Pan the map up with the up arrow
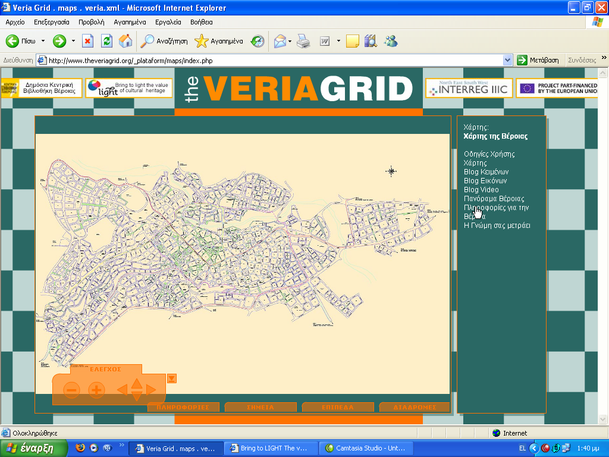 pos(136,384)
